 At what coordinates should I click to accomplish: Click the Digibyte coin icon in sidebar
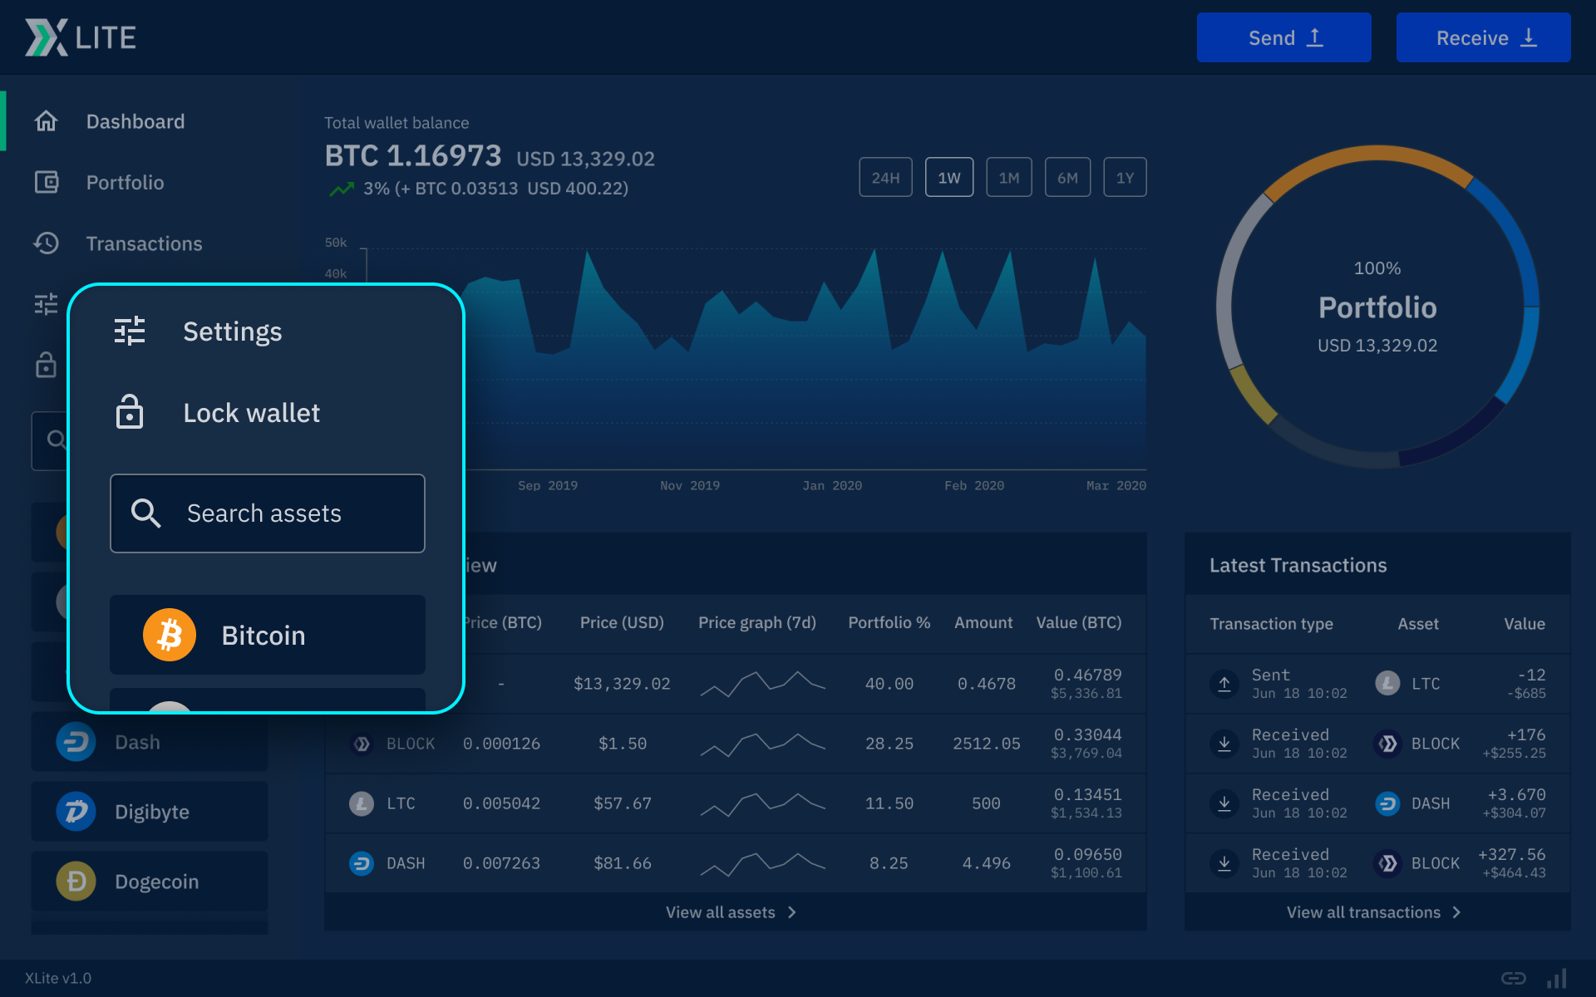[76, 811]
